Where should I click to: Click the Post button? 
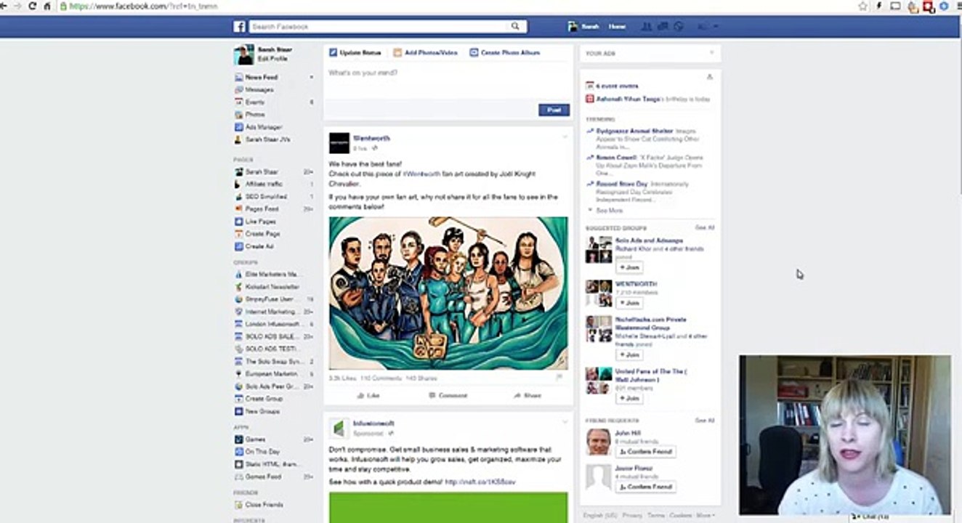pos(554,110)
